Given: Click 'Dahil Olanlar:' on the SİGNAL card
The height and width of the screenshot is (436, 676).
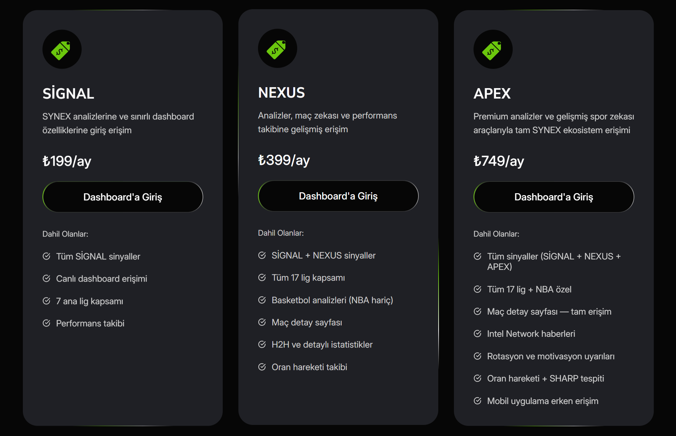Looking at the screenshot, I should tap(65, 234).
